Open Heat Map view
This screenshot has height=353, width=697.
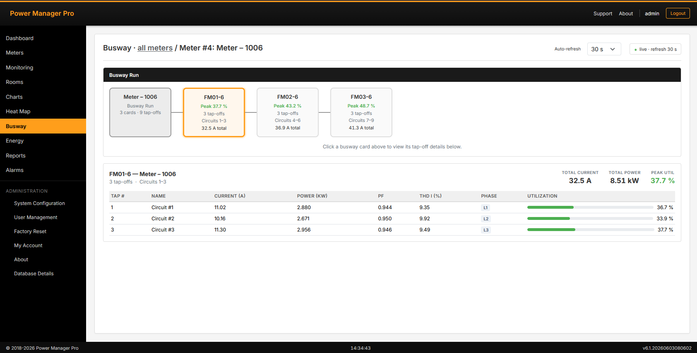tap(43, 112)
